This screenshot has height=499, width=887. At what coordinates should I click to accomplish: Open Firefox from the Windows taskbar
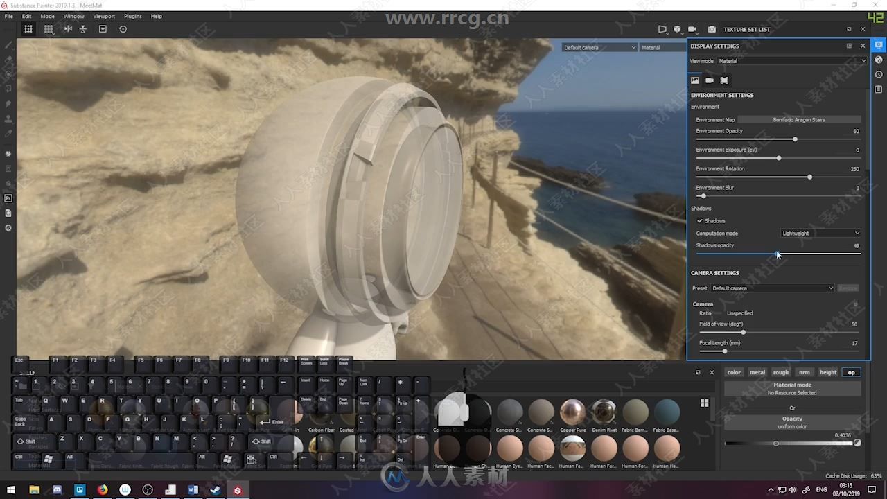pyautogui.click(x=103, y=490)
